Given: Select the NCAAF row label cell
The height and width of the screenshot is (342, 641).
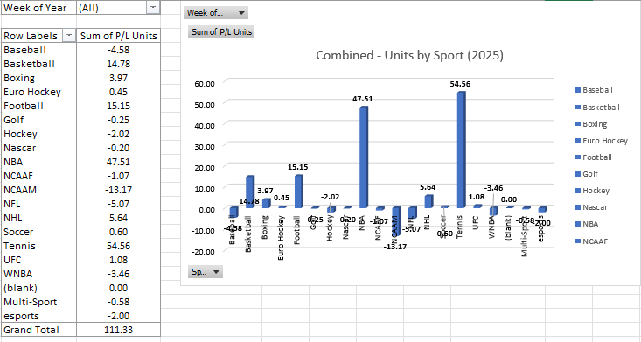Looking at the screenshot, I should [38, 176].
